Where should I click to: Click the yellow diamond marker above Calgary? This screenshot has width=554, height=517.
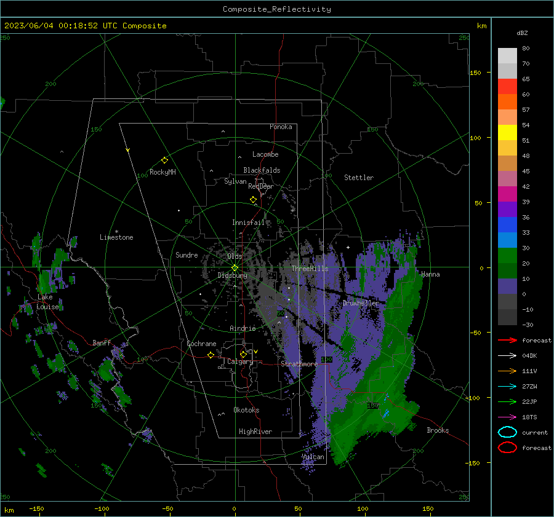243,354
